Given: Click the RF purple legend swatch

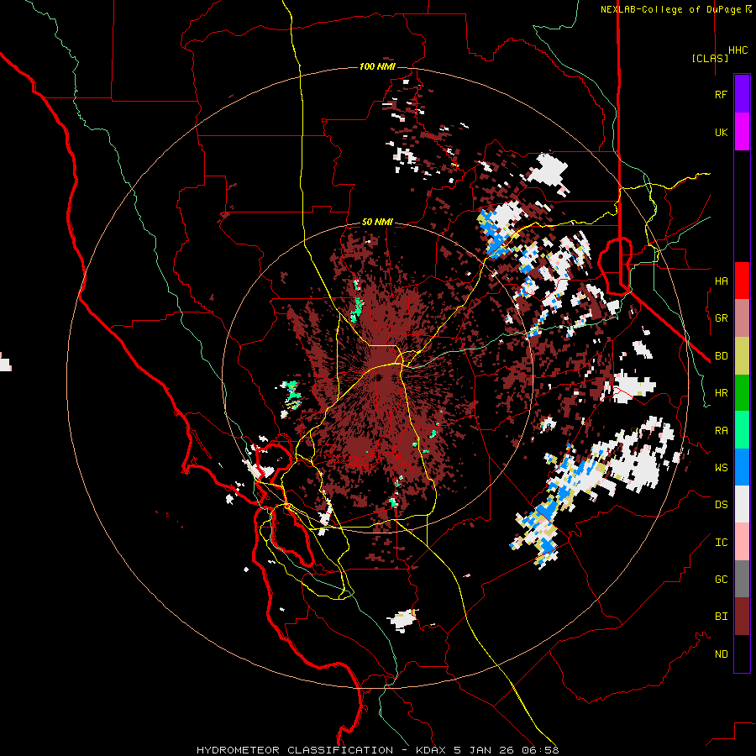Looking at the screenshot, I should click(742, 94).
